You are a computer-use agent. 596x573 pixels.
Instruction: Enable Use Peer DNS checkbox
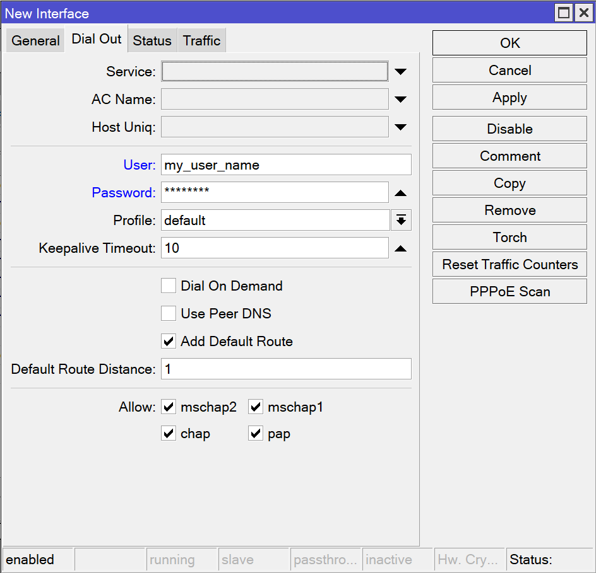tap(169, 314)
